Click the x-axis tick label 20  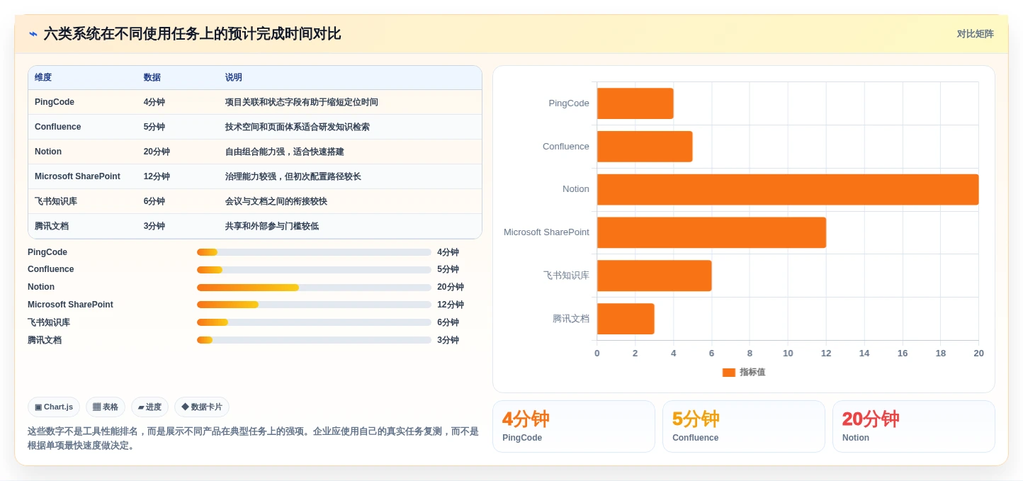pyautogui.click(x=978, y=353)
